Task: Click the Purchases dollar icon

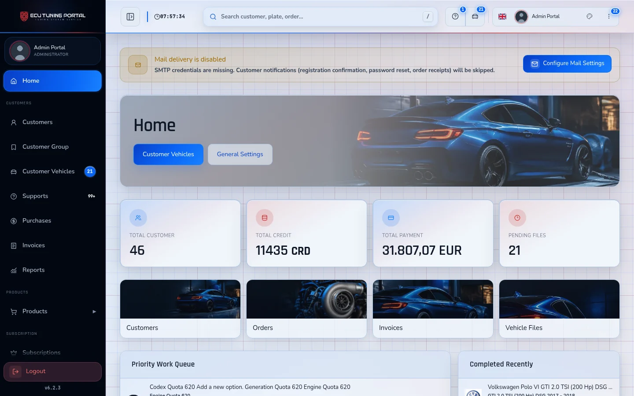Action: (14, 221)
